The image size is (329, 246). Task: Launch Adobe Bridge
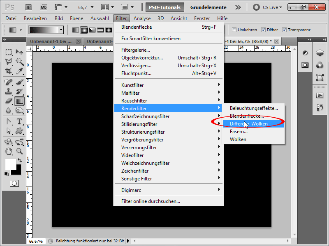click(29, 7)
